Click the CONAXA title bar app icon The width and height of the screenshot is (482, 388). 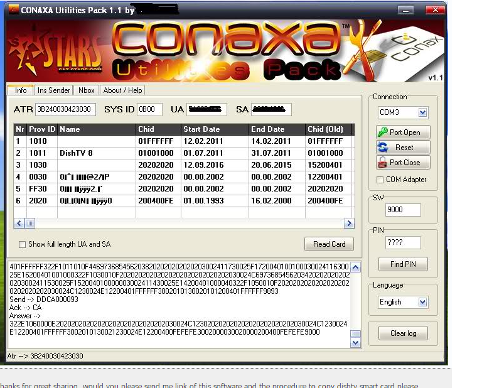point(14,10)
